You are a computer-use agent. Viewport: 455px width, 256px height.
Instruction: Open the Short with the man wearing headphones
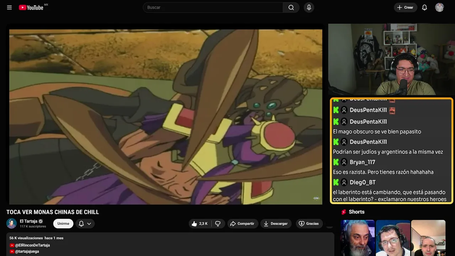(x=393, y=238)
